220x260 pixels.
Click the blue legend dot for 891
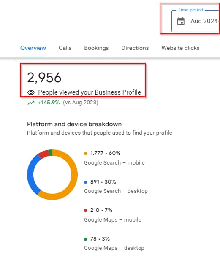pyautogui.click(x=86, y=182)
